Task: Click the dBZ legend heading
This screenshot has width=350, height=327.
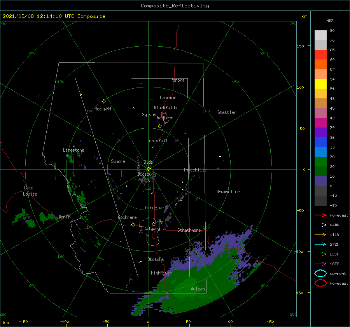Action: coord(330,21)
